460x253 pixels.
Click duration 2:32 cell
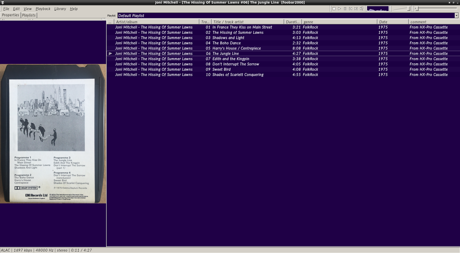(x=296, y=43)
